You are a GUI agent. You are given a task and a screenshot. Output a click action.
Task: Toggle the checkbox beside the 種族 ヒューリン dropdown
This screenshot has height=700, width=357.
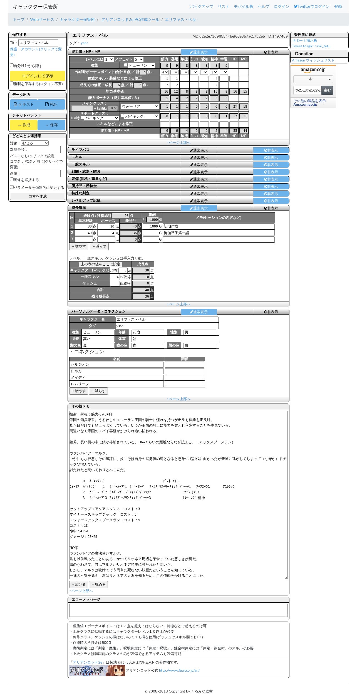point(126,65)
